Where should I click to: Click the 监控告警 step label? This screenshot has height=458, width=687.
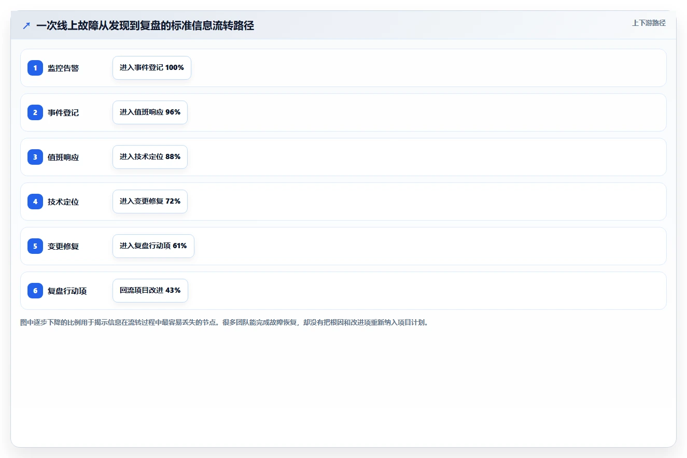[x=63, y=68]
